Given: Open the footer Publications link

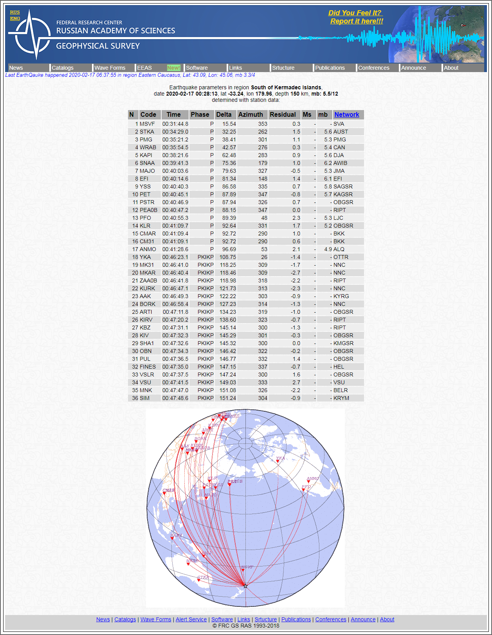Looking at the screenshot, I should (x=296, y=619).
